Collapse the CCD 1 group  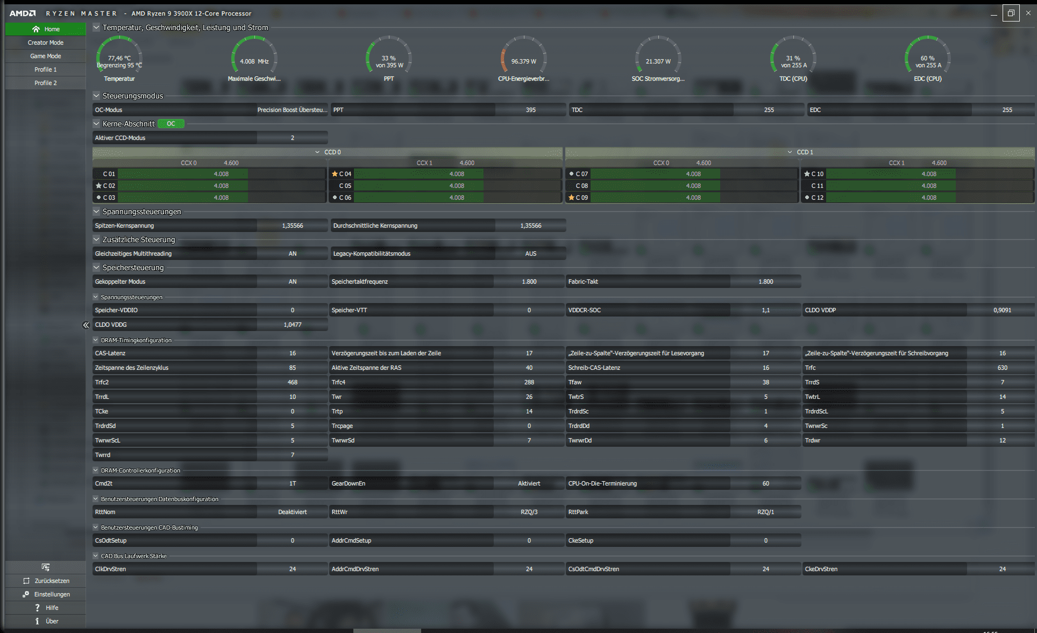790,152
